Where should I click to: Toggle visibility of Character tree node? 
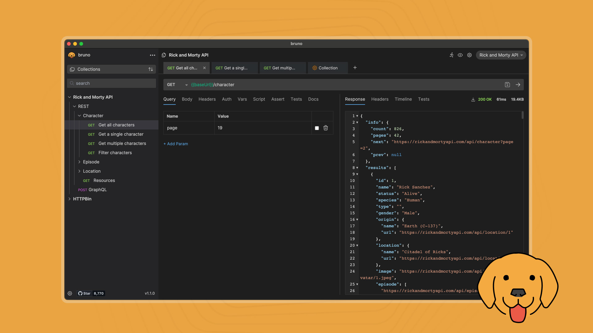pos(79,116)
